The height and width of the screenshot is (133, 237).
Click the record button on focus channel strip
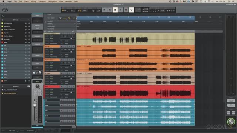point(35,91)
